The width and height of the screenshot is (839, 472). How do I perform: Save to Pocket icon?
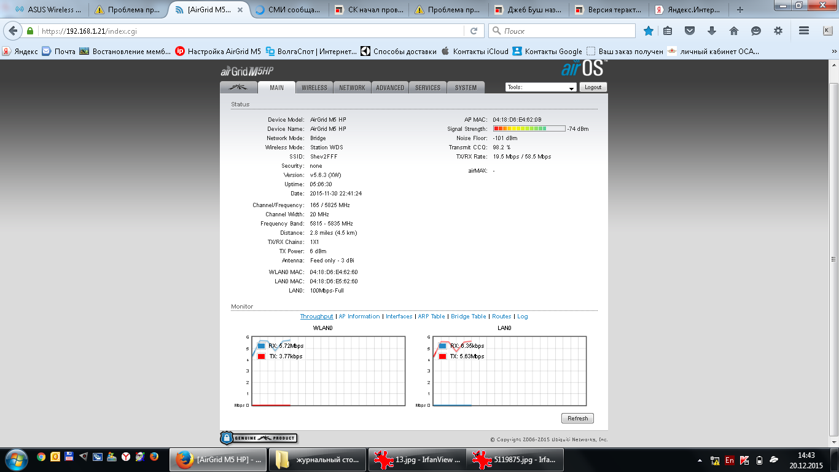pyautogui.click(x=690, y=31)
